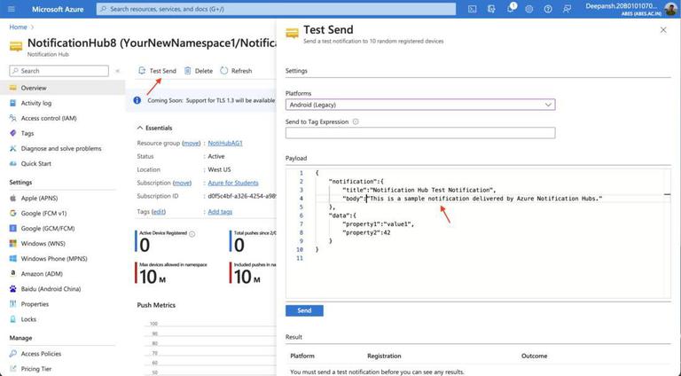The image size is (681, 376).
Task: Close the Test Send panel
Action: pyautogui.click(x=663, y=30)
